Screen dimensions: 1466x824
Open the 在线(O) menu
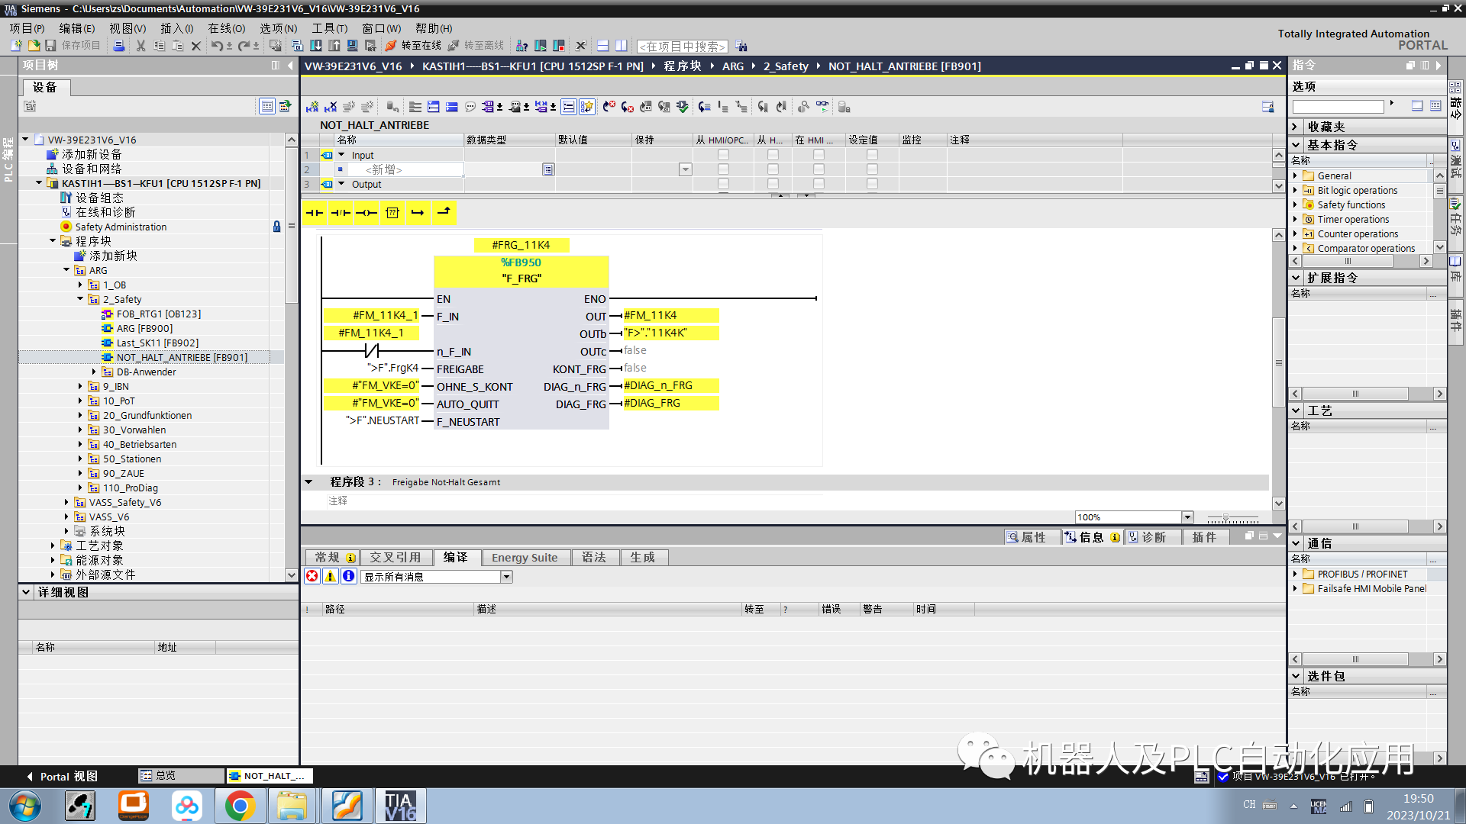click(227, 28)
